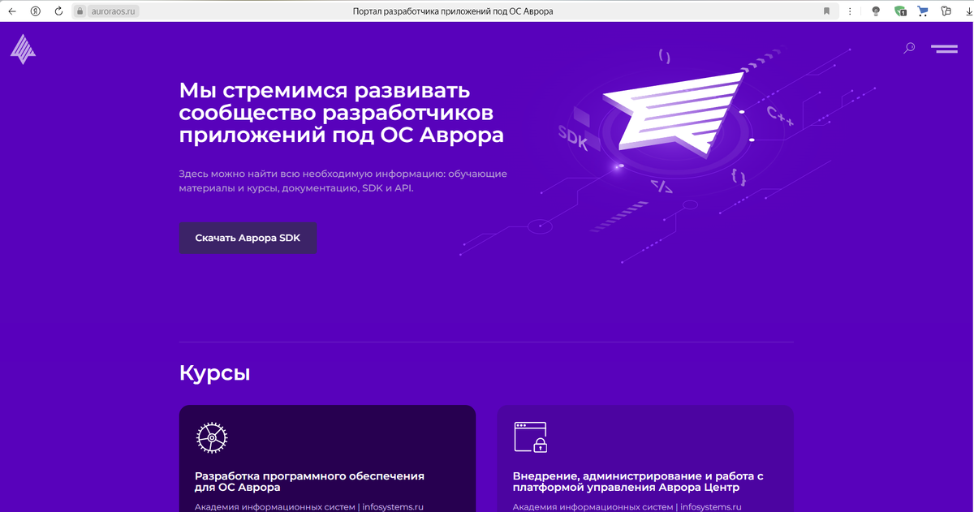The image size is (974, 512).
Task: Click the Aurora logo in the top-left corner
Action: pyautogui.click(x=23, y=49)
